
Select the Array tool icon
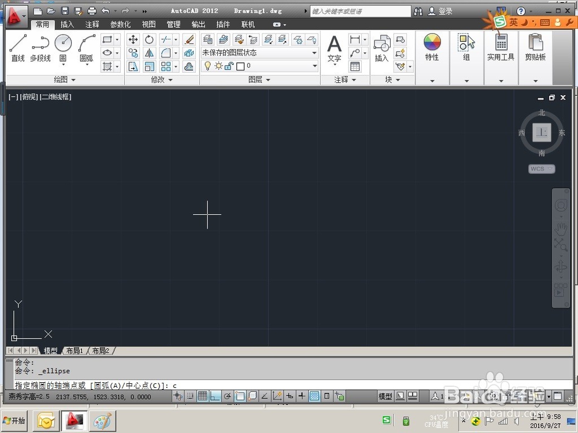(x=166, y=66)
